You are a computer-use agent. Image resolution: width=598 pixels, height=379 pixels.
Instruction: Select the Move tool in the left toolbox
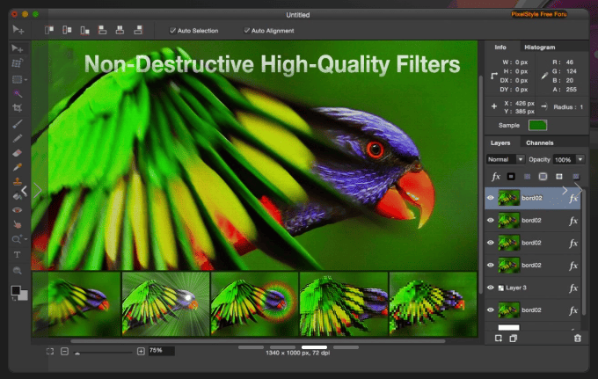[18, 48]
